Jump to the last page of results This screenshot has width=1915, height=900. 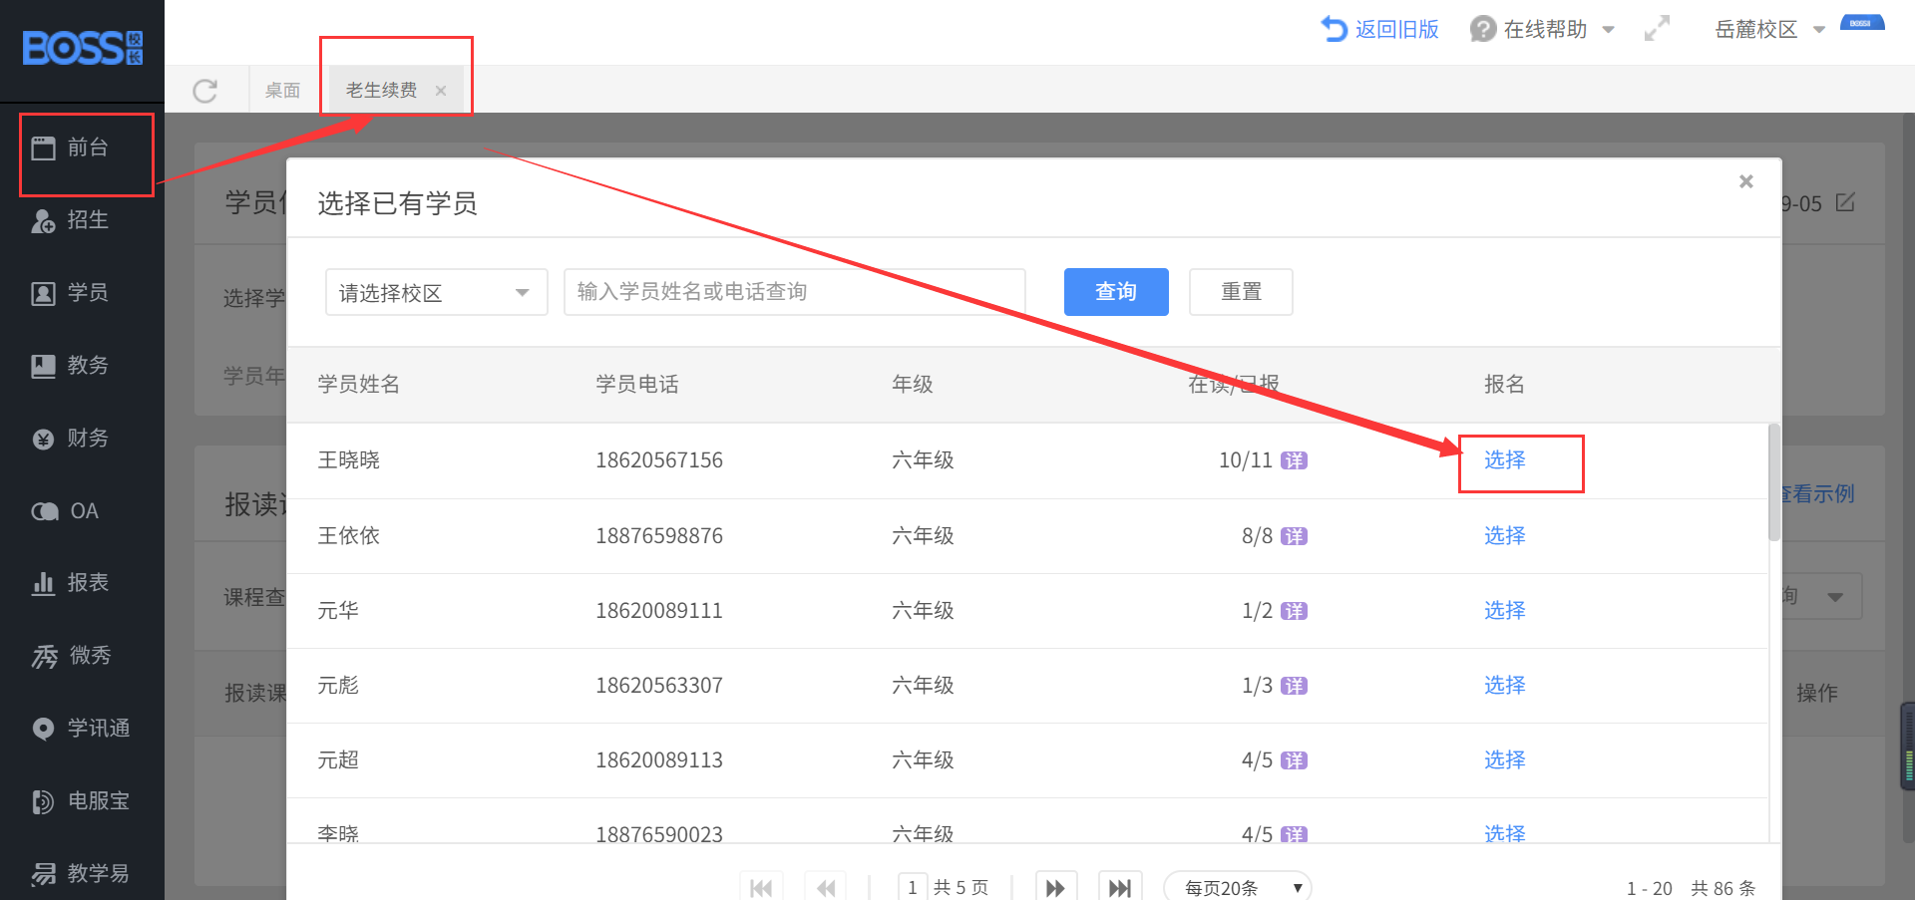[1119, 887]
